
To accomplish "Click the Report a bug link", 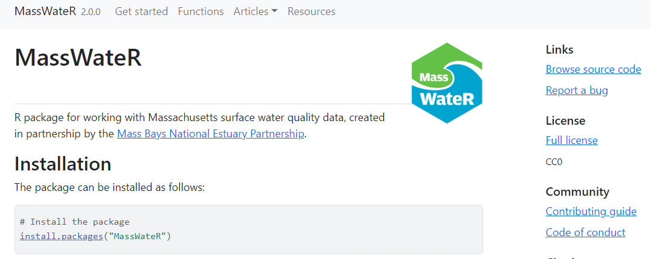I will click(x=576, y=90).
